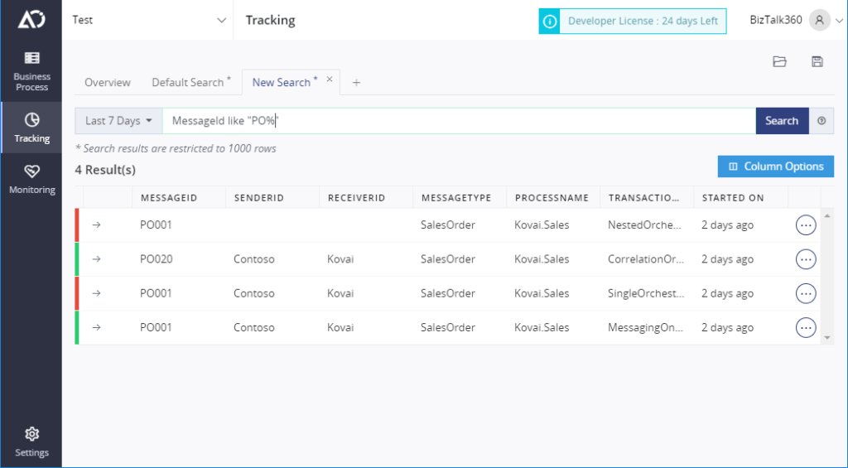This screenshot has height=468, width=848.
Task: Open the Test environment dropdown
Action: pyautogui.click(x=148, y=20)
